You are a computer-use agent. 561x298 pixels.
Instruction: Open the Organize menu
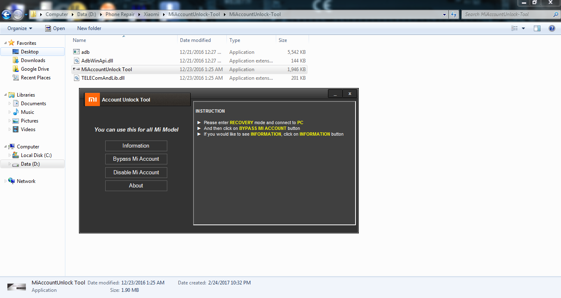pyautogui.click(x=20, y=28)
